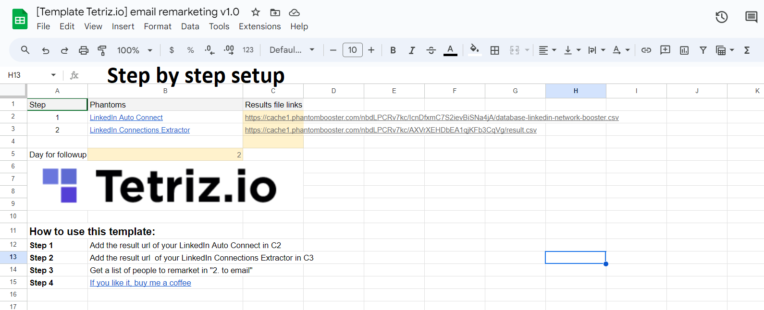Format as percent
This screenshot has width=764, height=310.
[x=191, y=50]
